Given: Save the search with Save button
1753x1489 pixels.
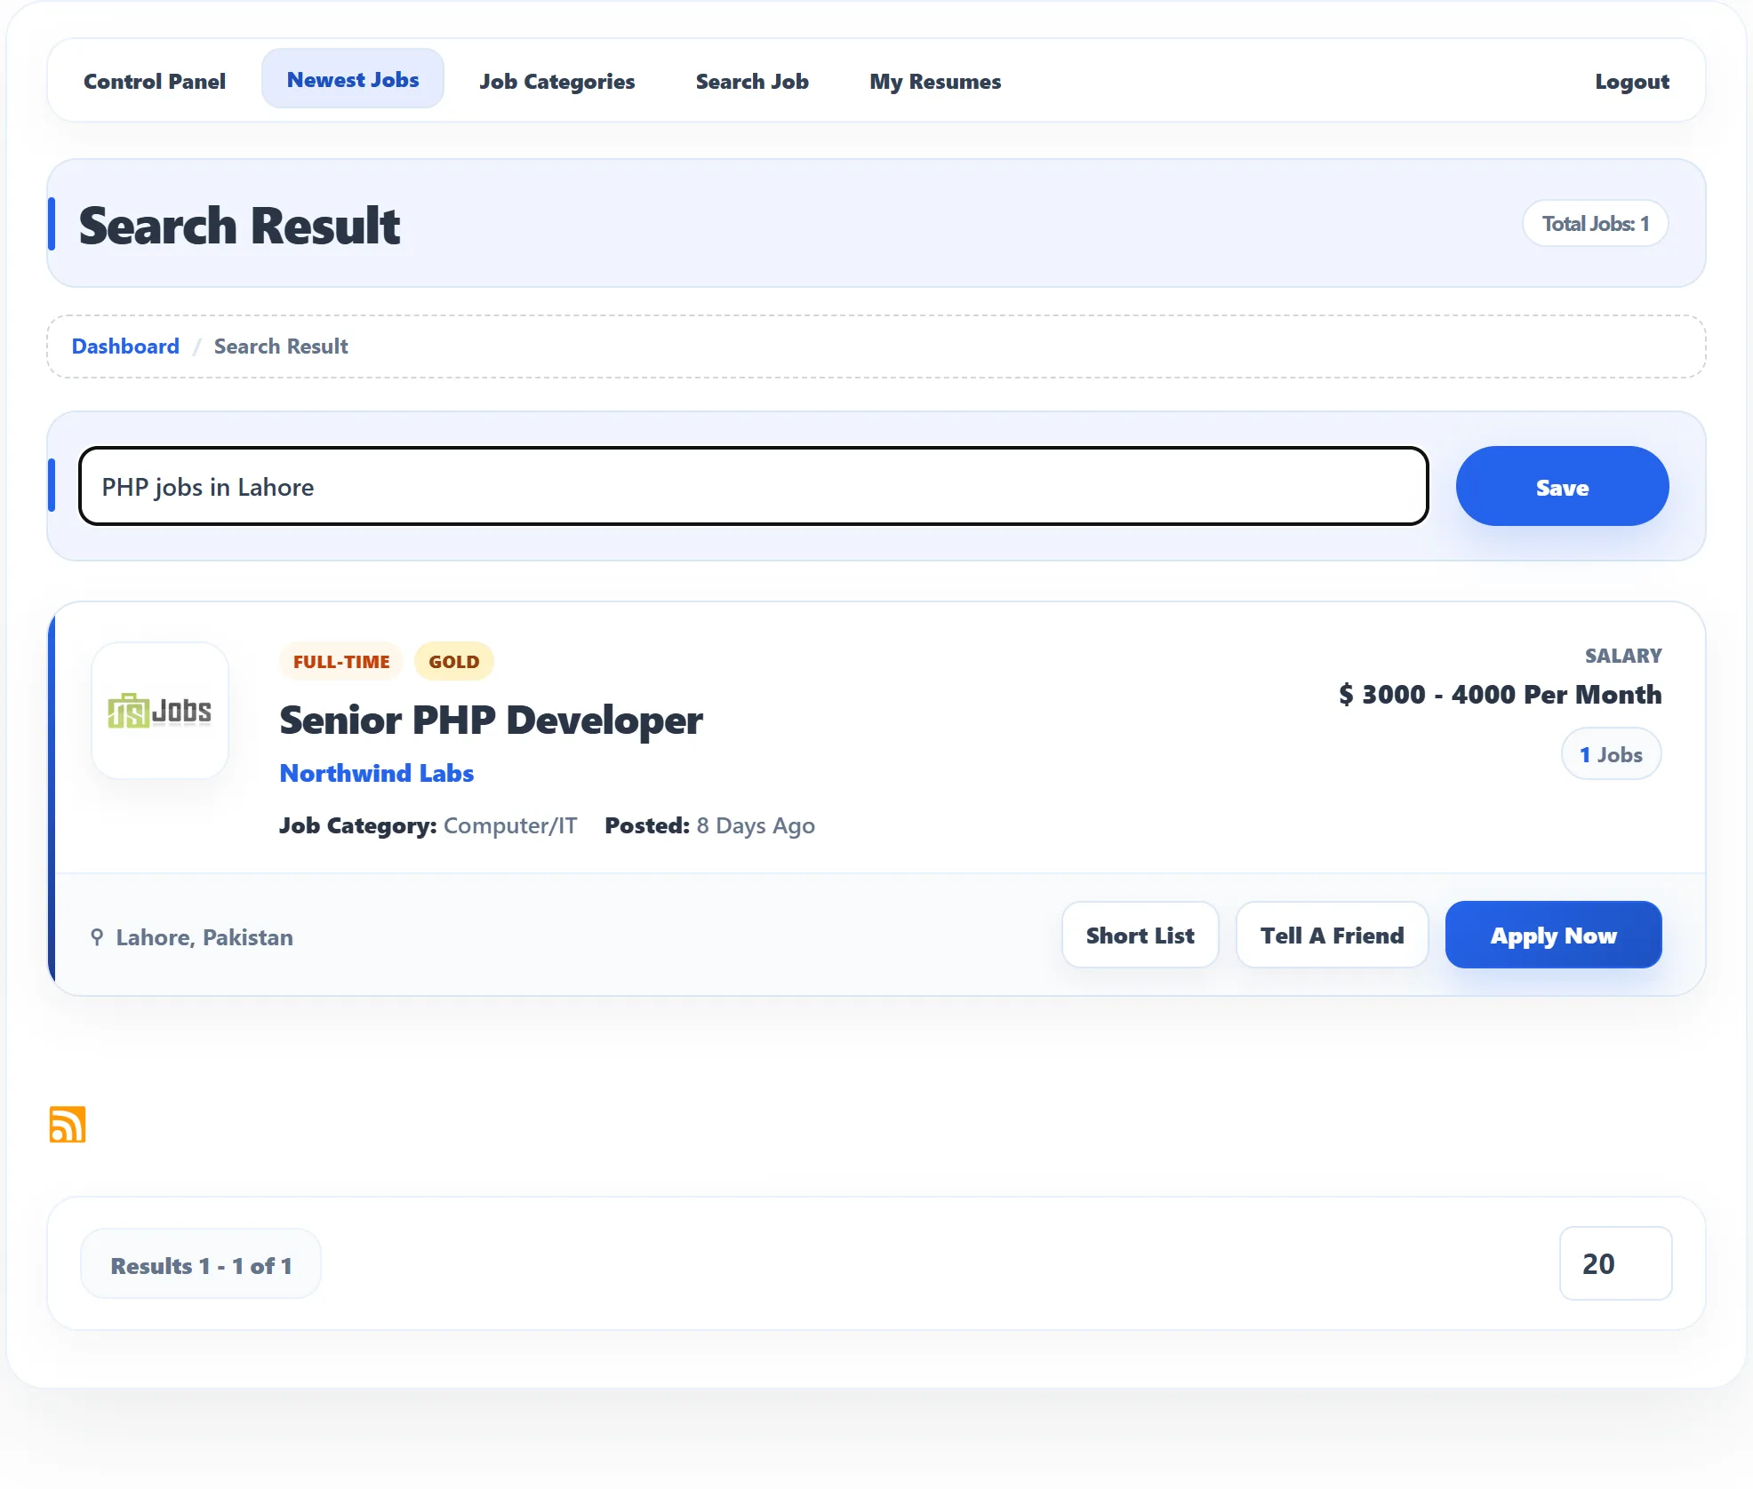Looking at the screenshot, I should [x=1562, y=487].
